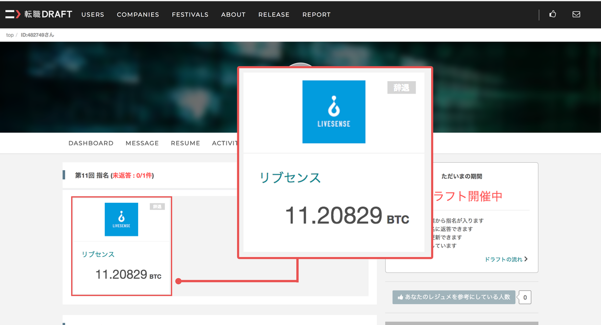Click the small 11.20829 BTC value on the card
The width and height of the screenshot is (601, 325).
pos(128,274)
